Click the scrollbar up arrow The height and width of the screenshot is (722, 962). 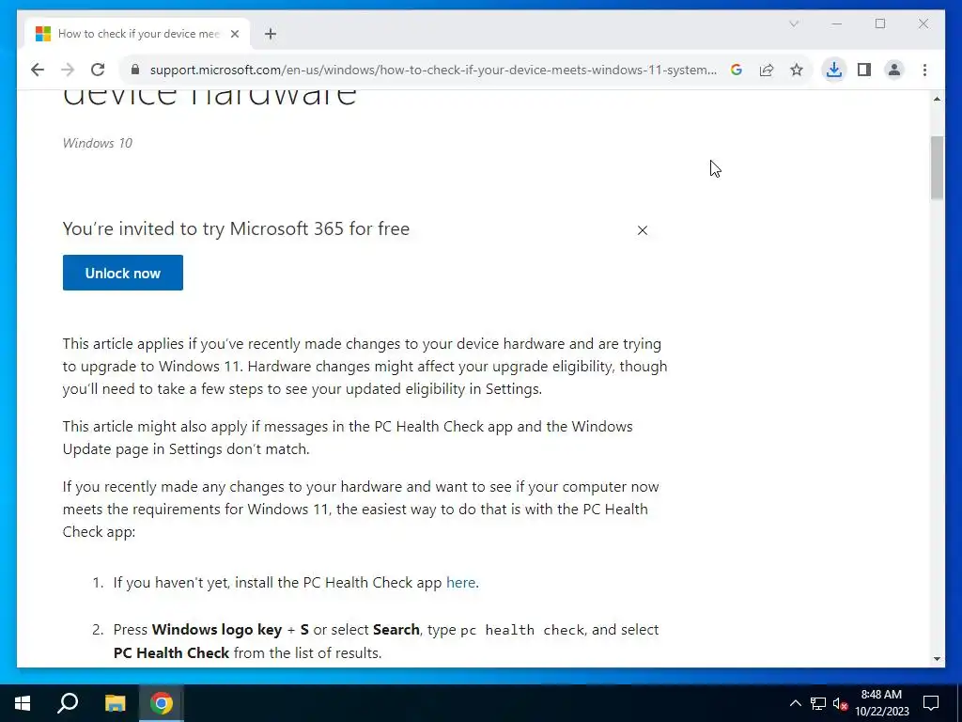(937, 98)
